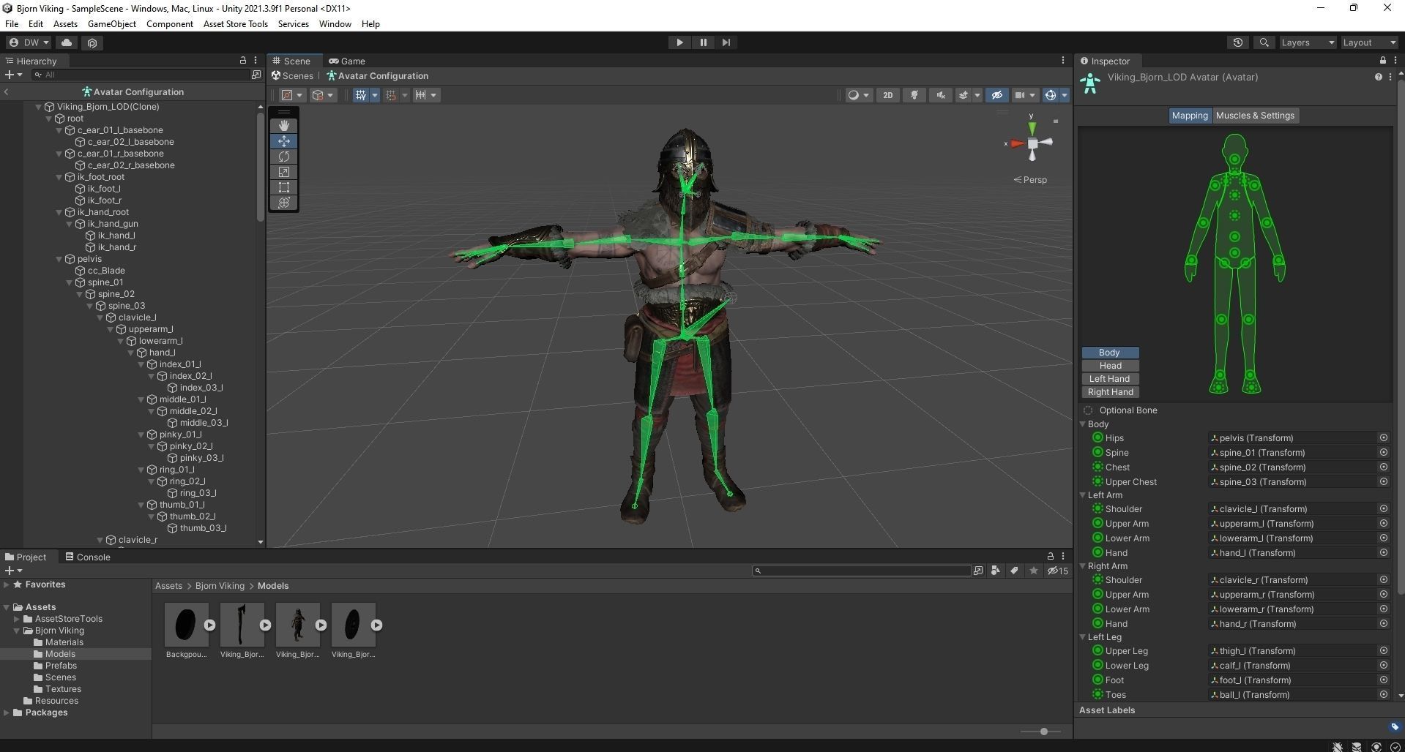The height and width of the screenshot is (752, 1405).
Task: Expand the Packages folder
Action: click(x=7, y=712)
